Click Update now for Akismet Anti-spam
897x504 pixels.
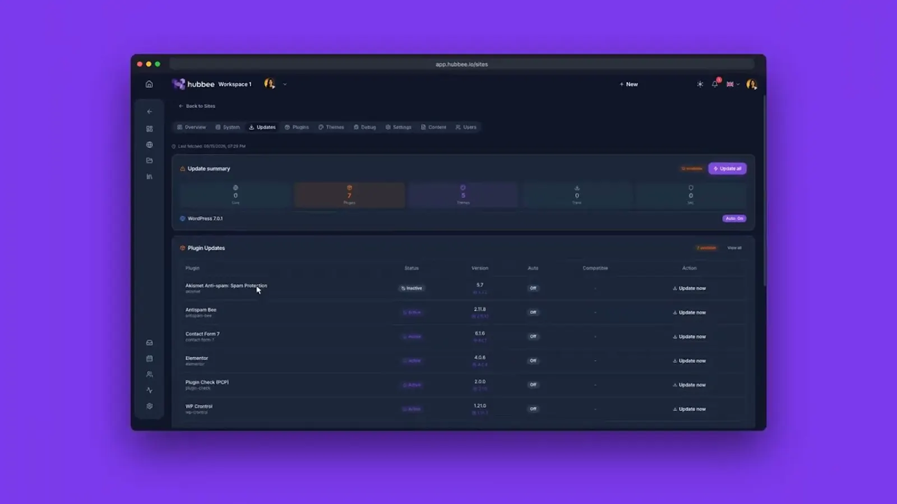click(689, 288)
